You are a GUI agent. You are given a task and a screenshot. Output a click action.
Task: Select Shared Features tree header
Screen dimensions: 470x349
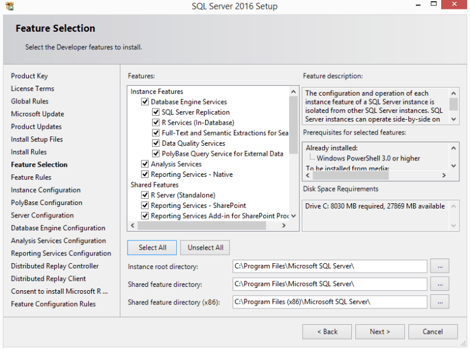(x=155, y=184)
